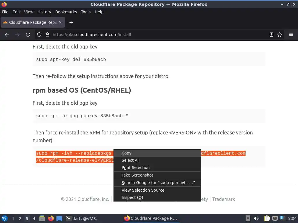This screenshot has width=298, height=223.
Task: Switch to workspace 1
Action: pyautogui.click(x=13, y=219)
